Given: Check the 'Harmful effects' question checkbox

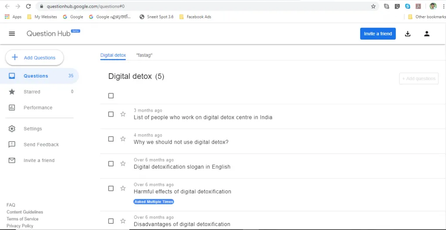Looking at the screenshot, I should (x=111, y=189).
